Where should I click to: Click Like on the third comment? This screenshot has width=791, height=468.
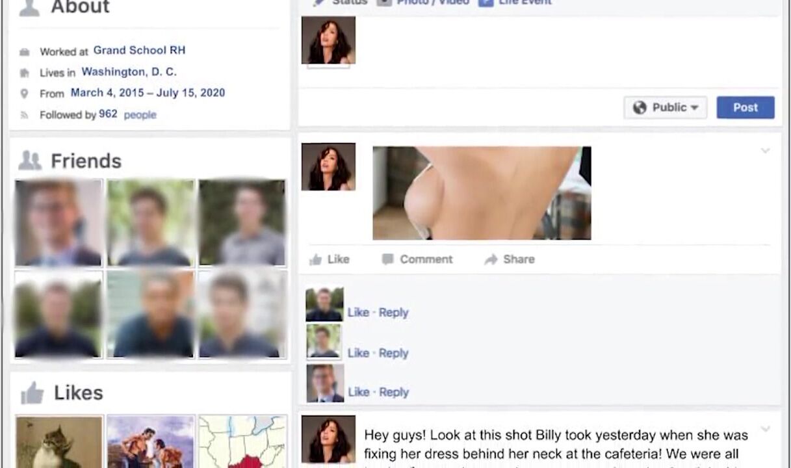(358, 392)
